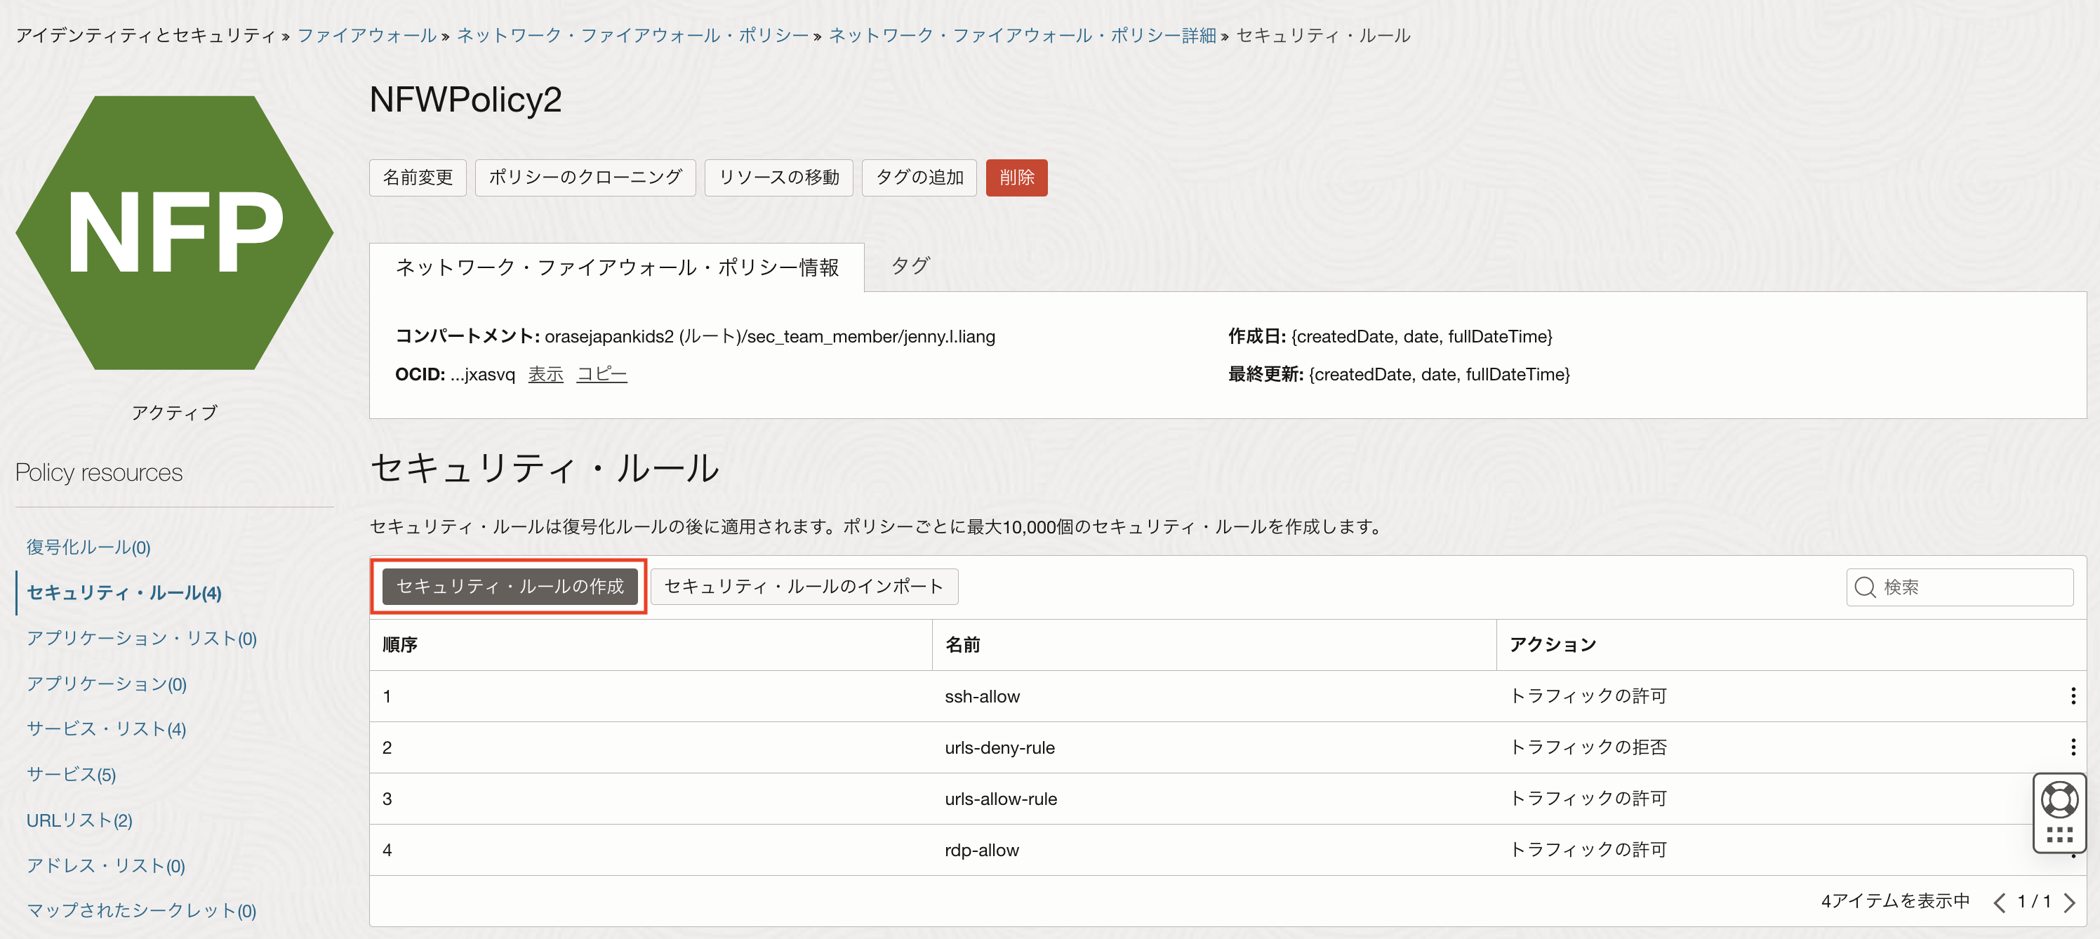Click セキュリティ・ルールの作成 button
2100x939 pixels.
[510, 586]
